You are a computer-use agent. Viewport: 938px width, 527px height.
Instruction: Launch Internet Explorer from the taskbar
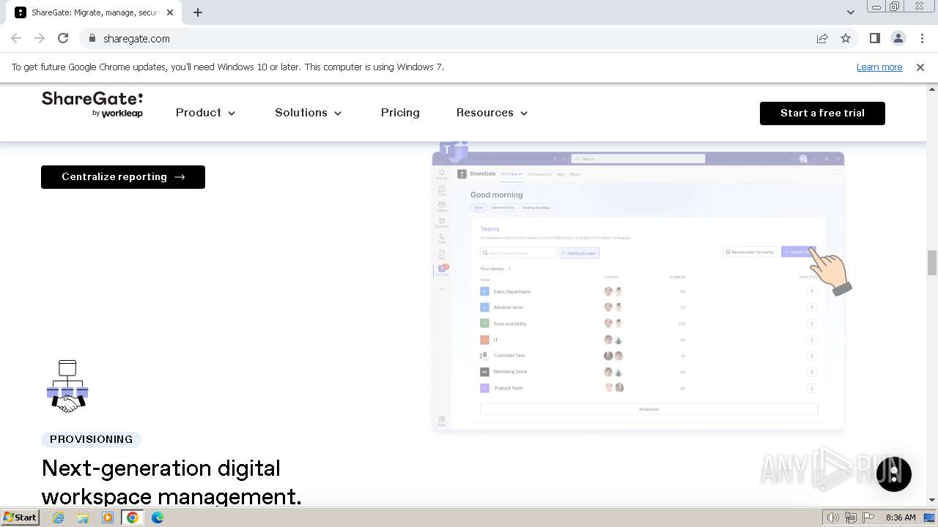coord(59,517)
